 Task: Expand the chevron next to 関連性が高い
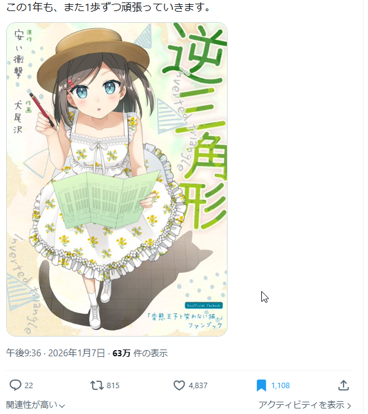62,405
